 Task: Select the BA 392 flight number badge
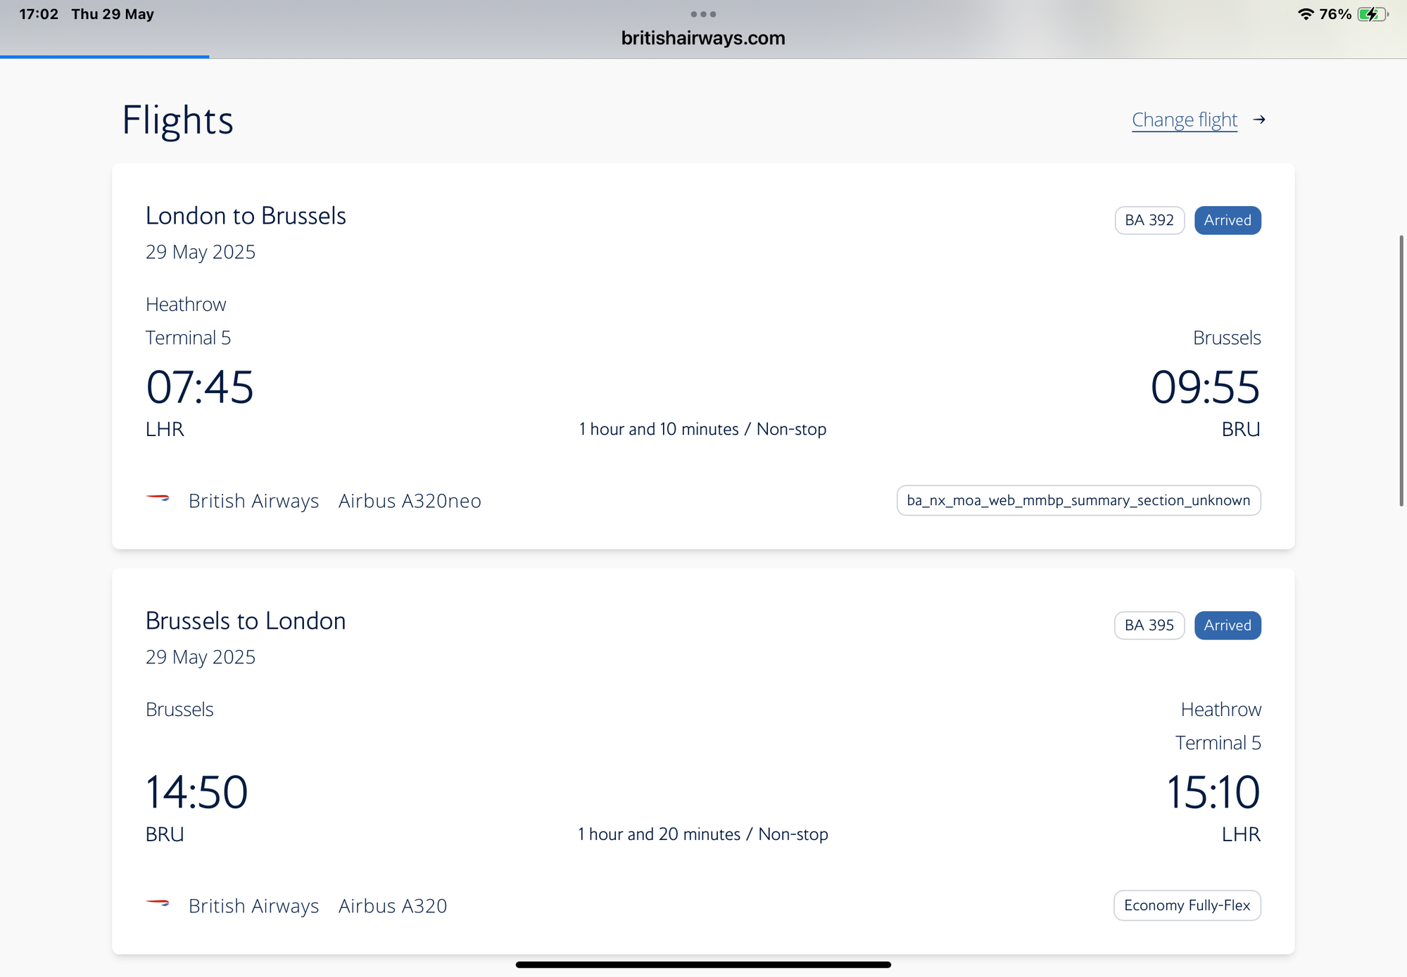pyautogui.click(x=1149, y=220)
